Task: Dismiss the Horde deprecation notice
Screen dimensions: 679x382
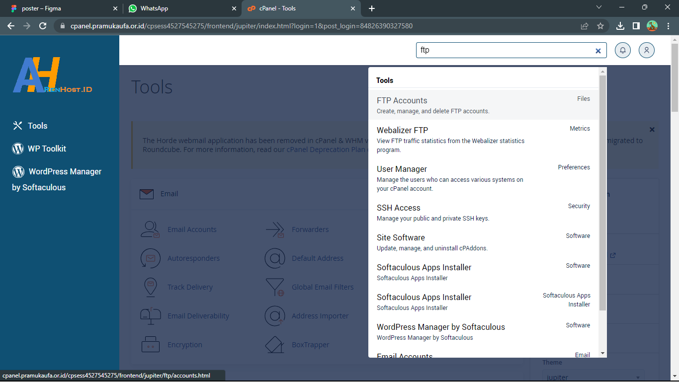Action: (652, 130)
